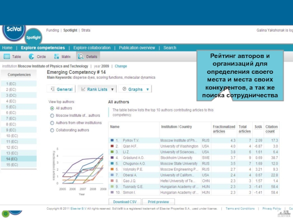Select competency 7 (EC)
The height and width of the screenshot is (219, 293).
tap(19, 118)
